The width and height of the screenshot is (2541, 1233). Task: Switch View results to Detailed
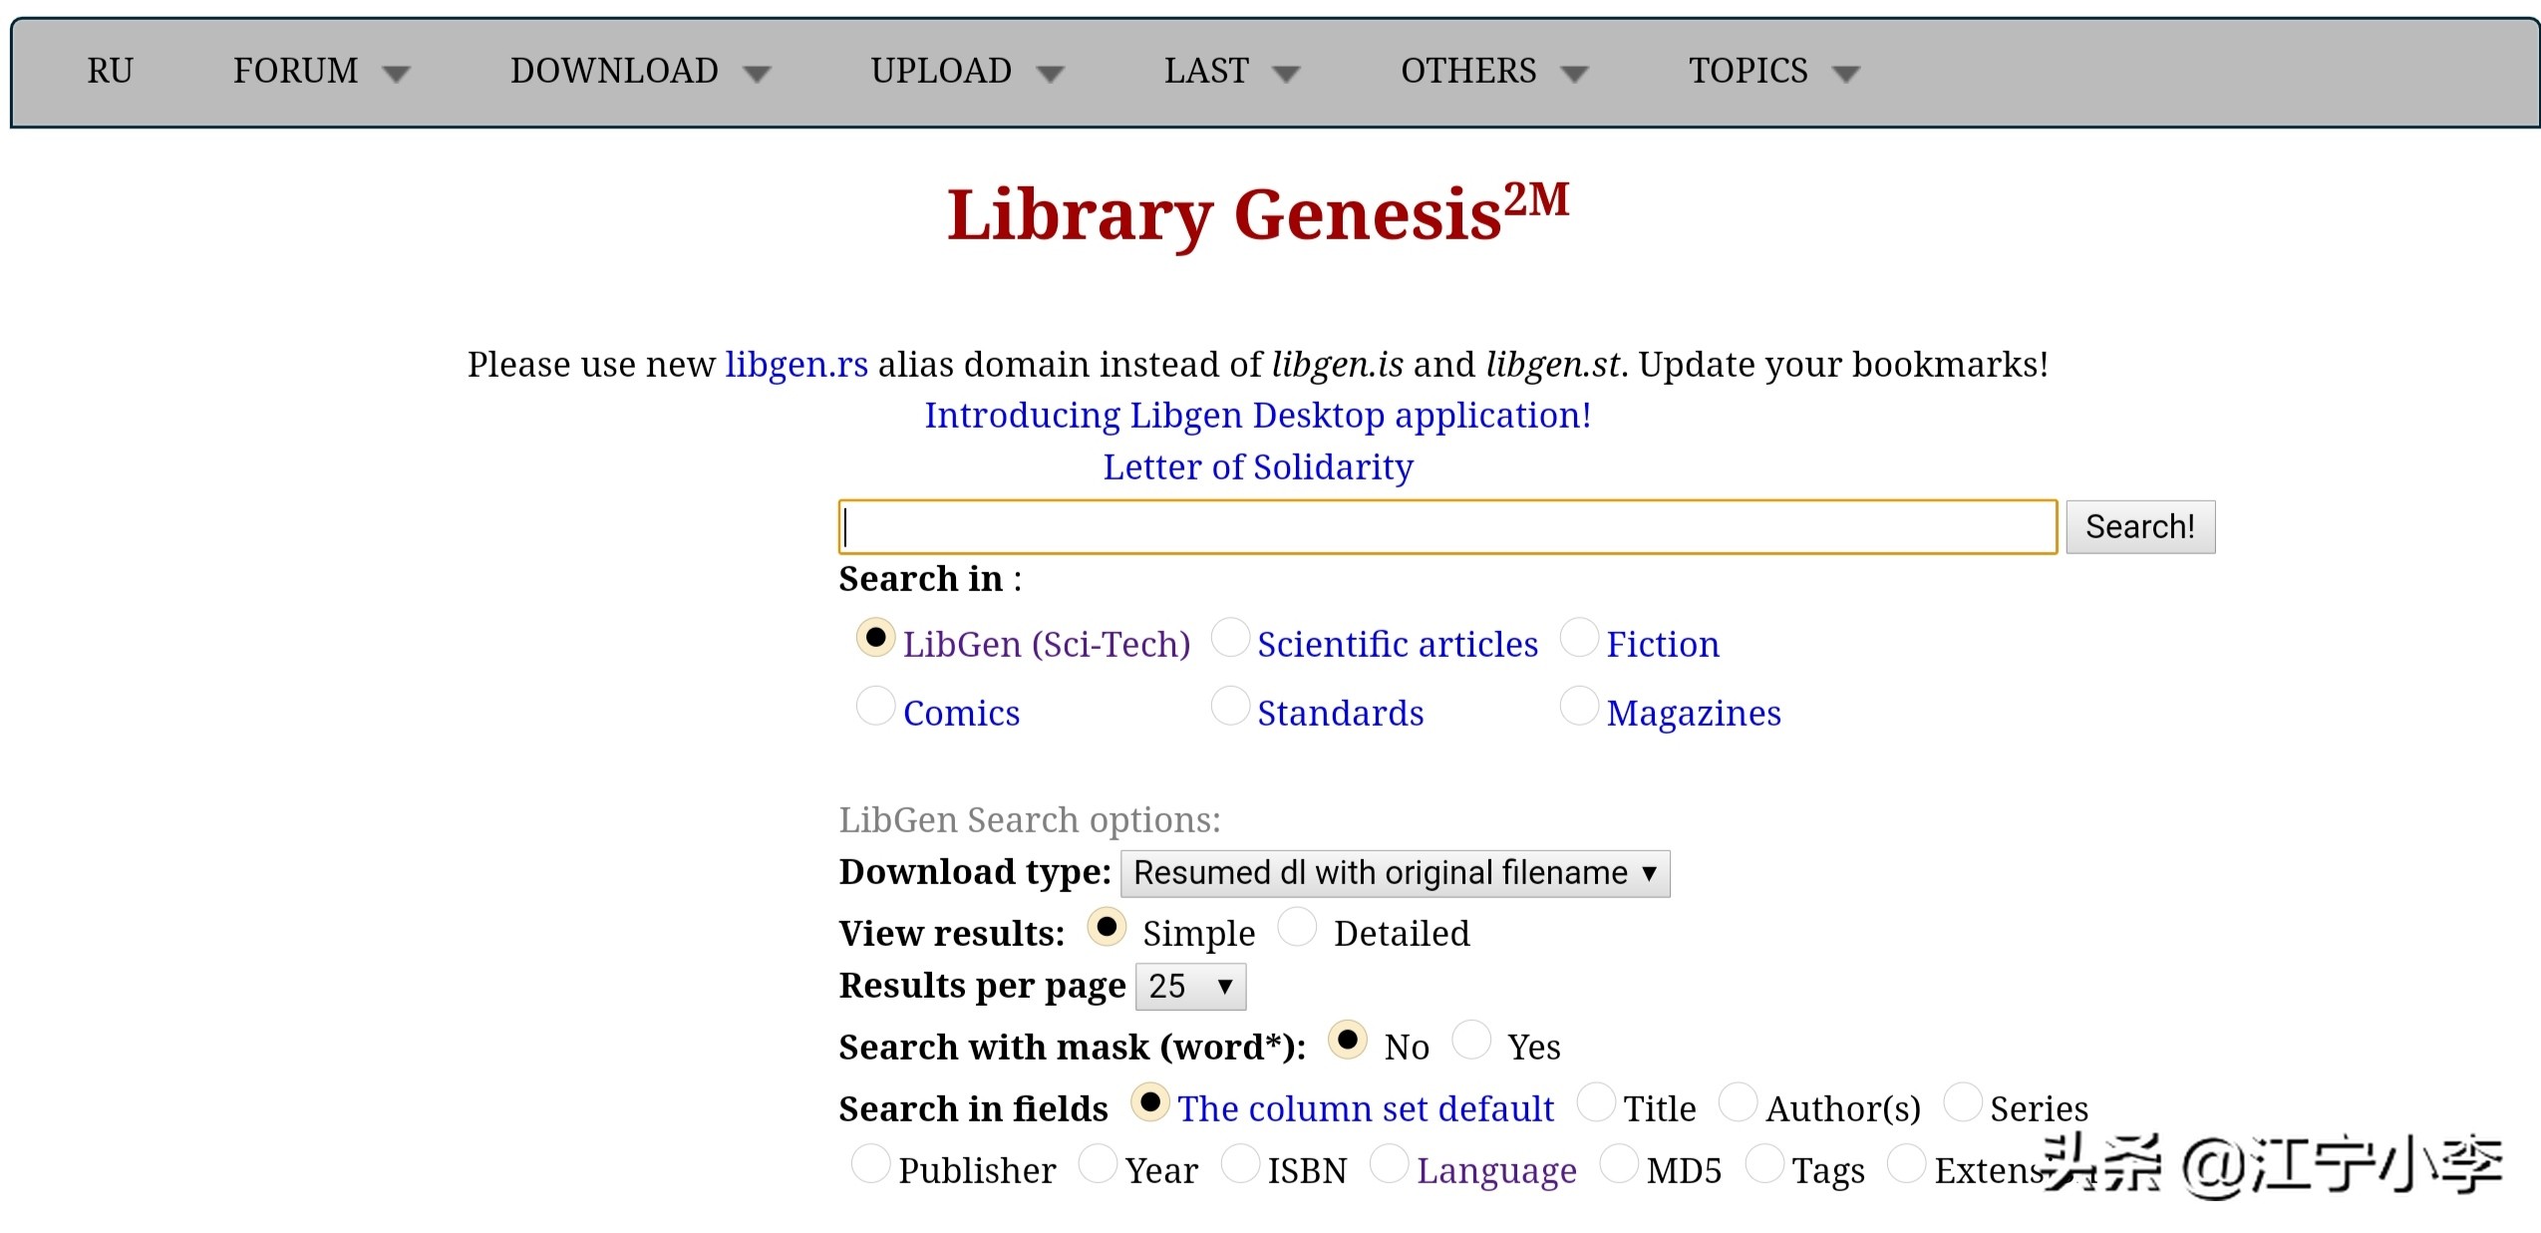1297,927
